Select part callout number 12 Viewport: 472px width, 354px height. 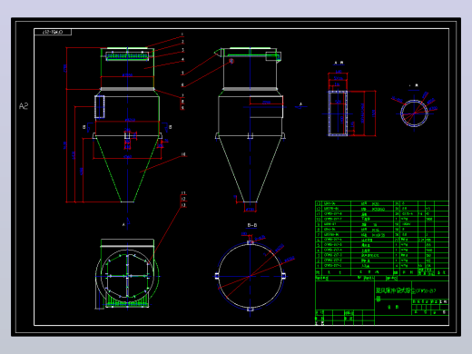click(183, 199)
